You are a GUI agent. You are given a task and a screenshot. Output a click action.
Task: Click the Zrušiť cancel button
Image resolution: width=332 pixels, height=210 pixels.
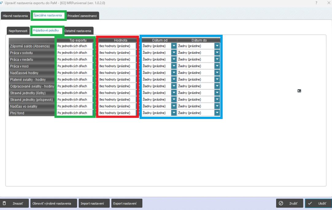(289, 203)
